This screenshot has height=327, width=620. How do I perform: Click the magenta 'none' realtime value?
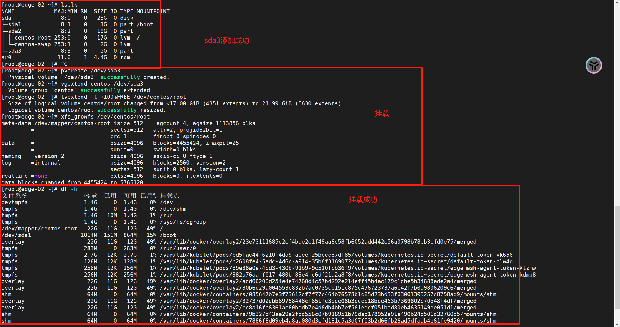[x=41, y=176]
